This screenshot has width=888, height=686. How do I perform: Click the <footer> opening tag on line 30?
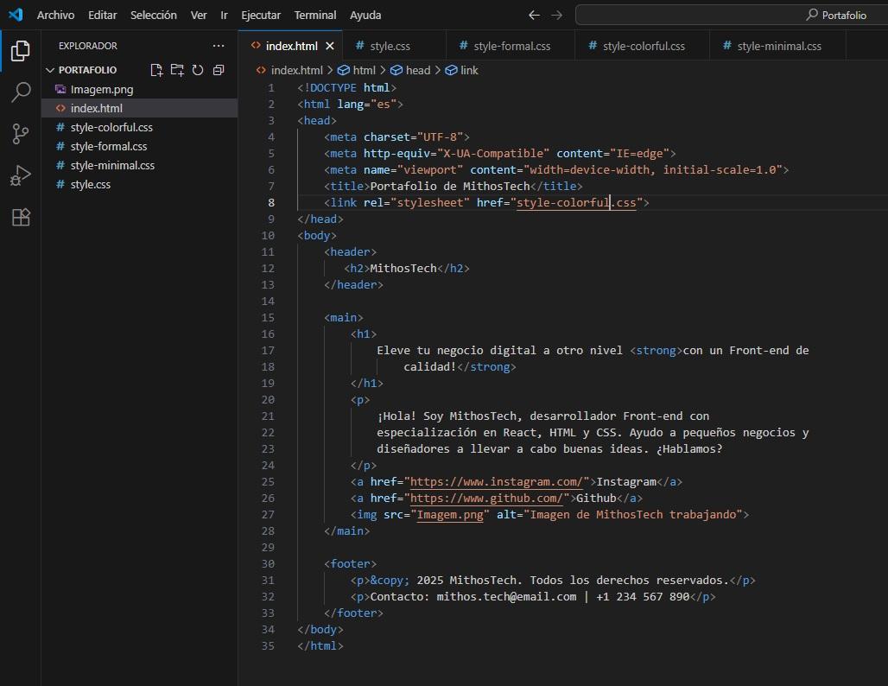pos(351,563)
